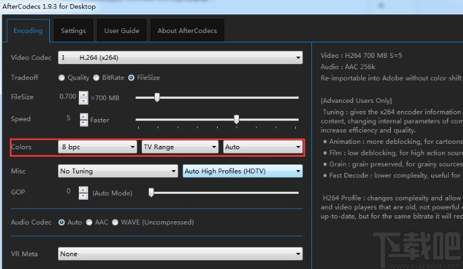Screen dimensions: 463x269
Task: Open the Settings tab
Action: (x=73, y=31)
